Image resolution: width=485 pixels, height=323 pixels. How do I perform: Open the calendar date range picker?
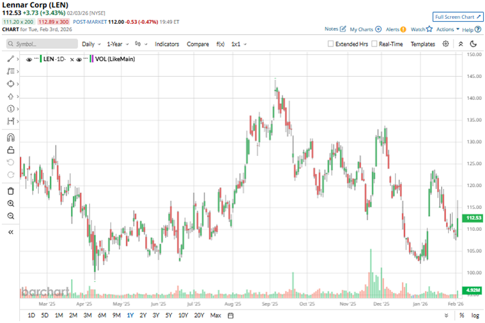pos(230,315)
